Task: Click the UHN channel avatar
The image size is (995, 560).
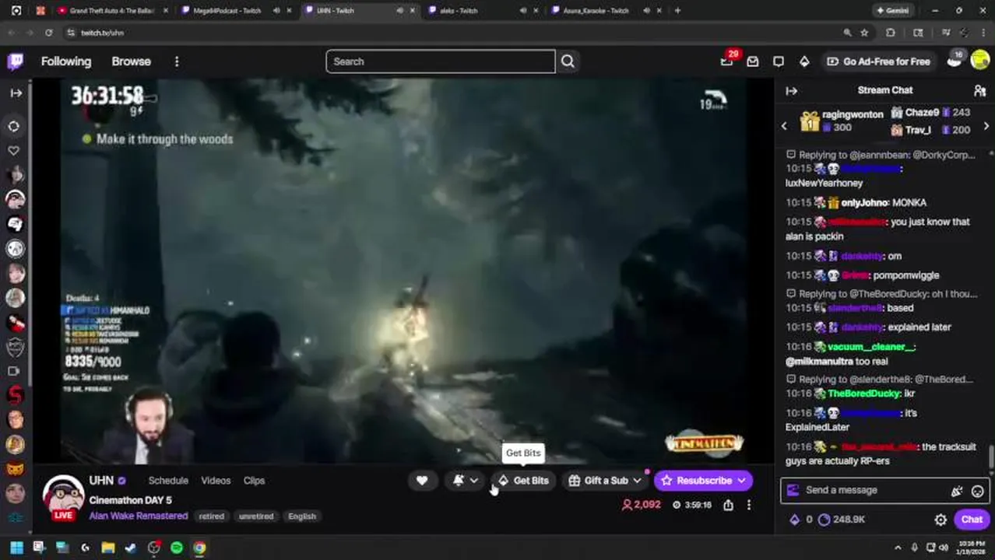Action: pyautogui.click(x=63, y=495)
